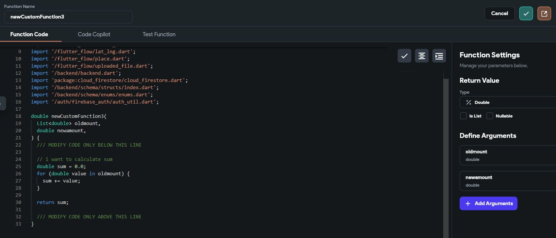Go to the Test Function tab
556x238 pixels.
point(159,34)
